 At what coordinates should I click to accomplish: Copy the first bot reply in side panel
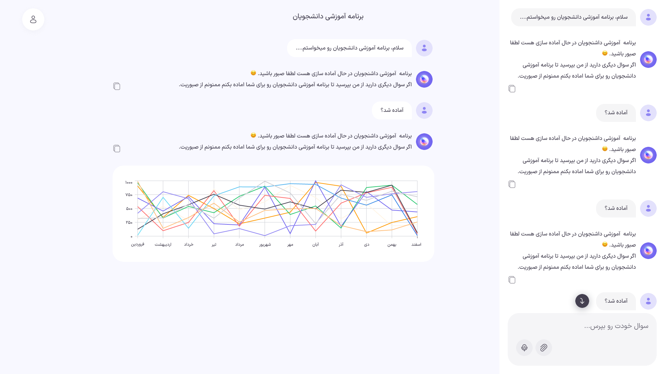point(512,89)
